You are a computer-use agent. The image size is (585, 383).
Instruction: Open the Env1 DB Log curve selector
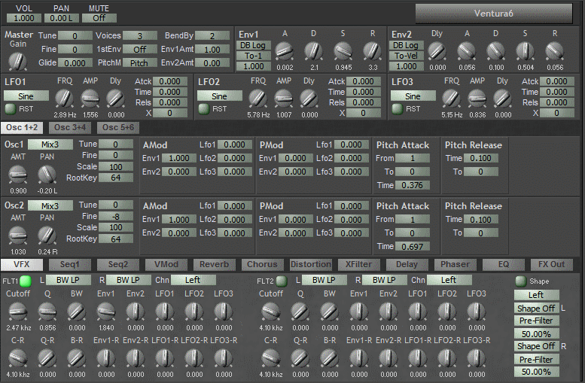pos(253,45)
